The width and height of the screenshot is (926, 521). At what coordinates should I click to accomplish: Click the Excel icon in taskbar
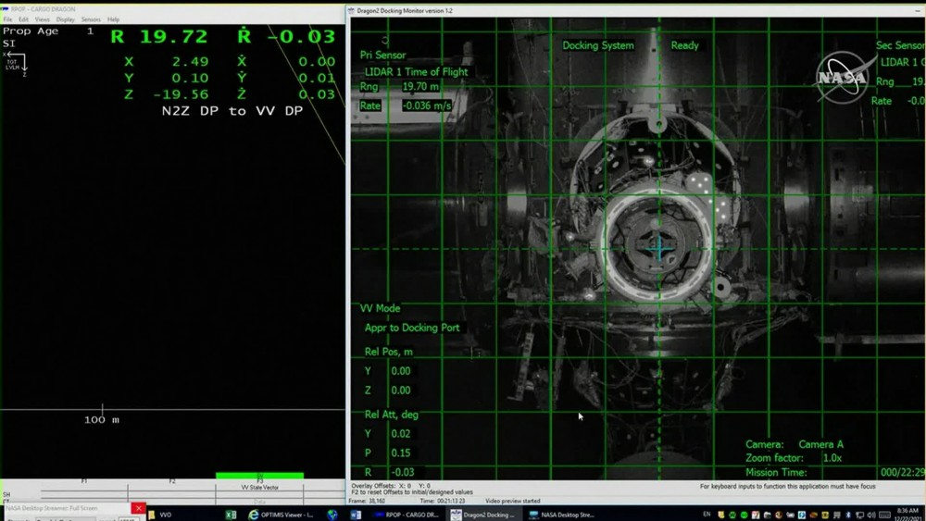click(x=231, y=515)
